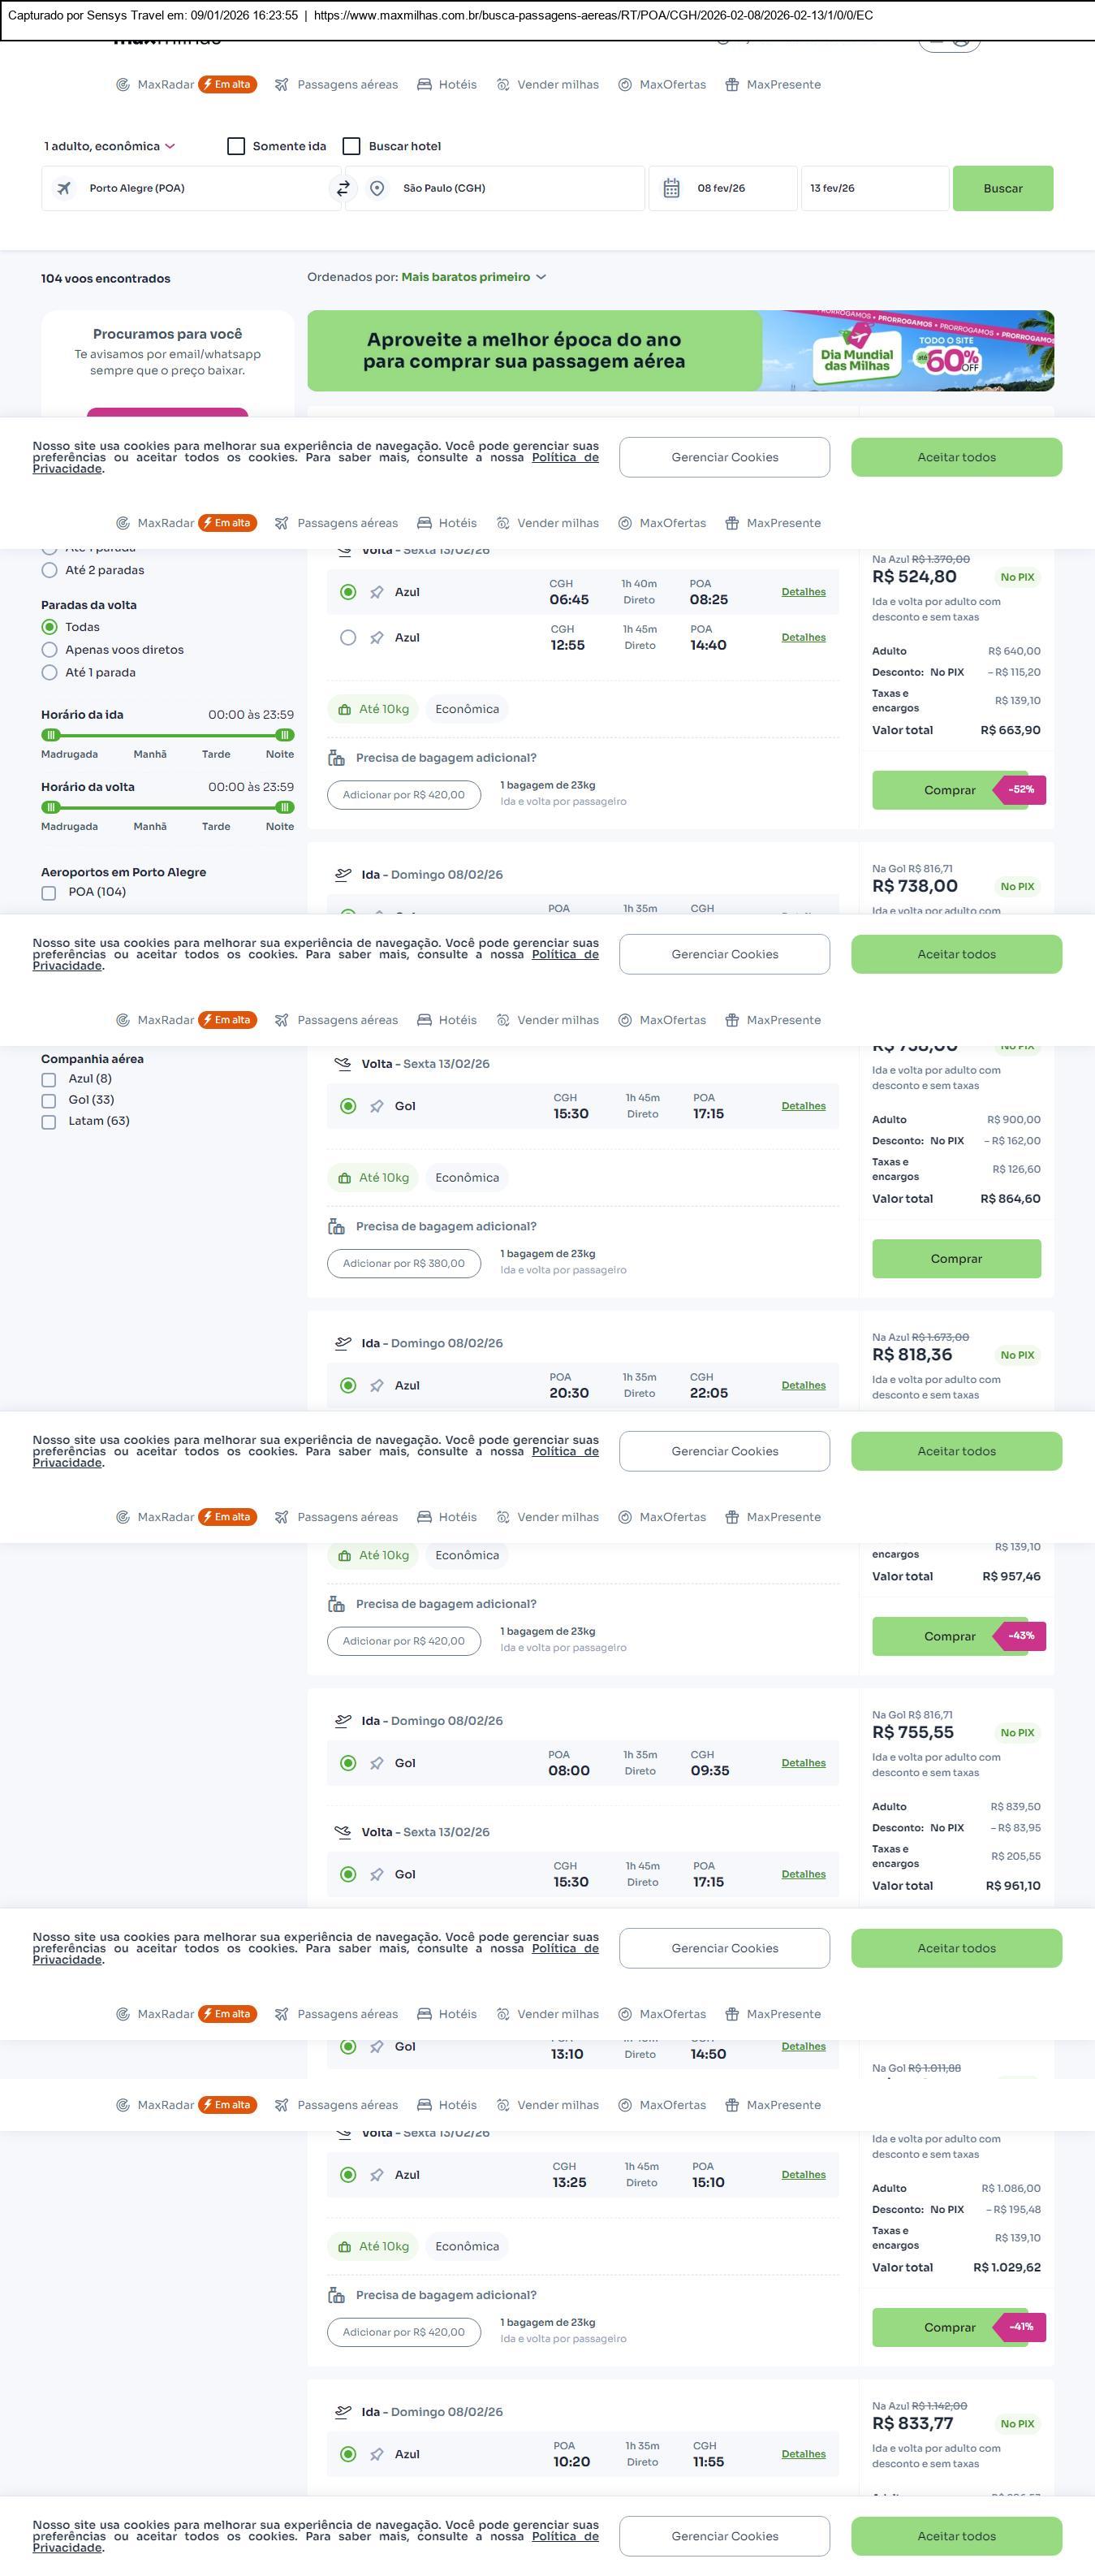Screen dimensions: 1095x2576
Task: Click the calendar icon beside 08 fev/26
Action: click(671, 188)
